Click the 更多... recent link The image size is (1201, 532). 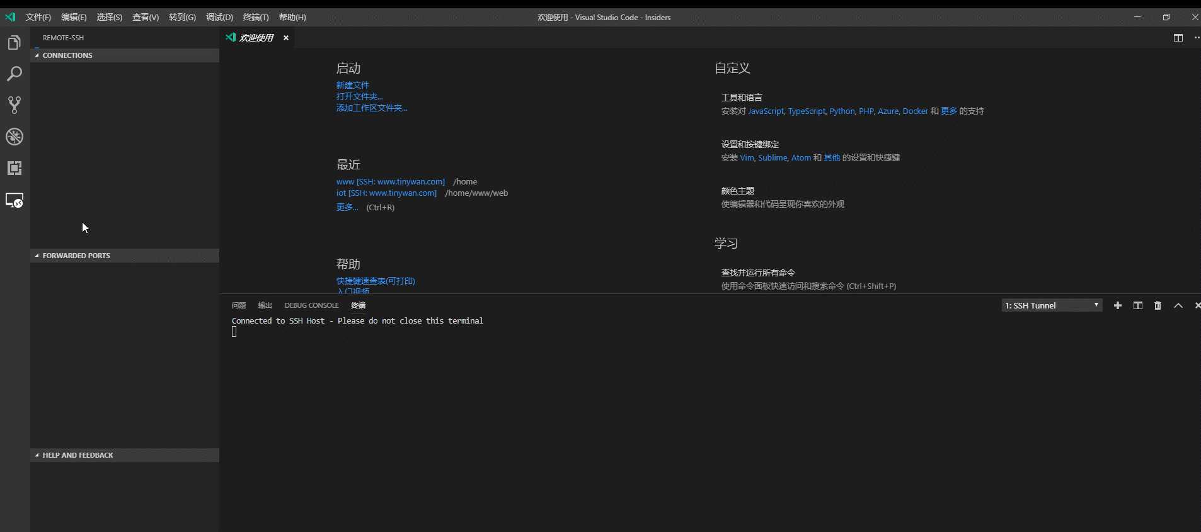click(347, 207)
